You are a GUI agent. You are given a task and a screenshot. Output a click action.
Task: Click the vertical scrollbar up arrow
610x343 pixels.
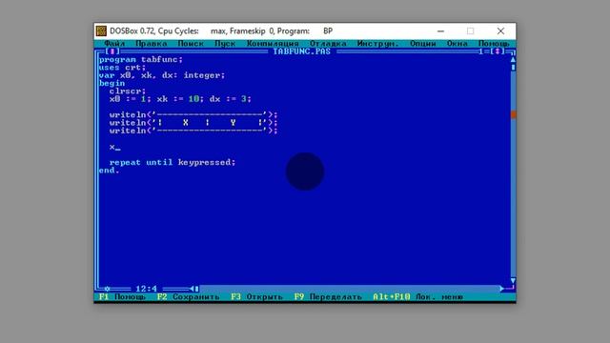[x=513, y=59]
